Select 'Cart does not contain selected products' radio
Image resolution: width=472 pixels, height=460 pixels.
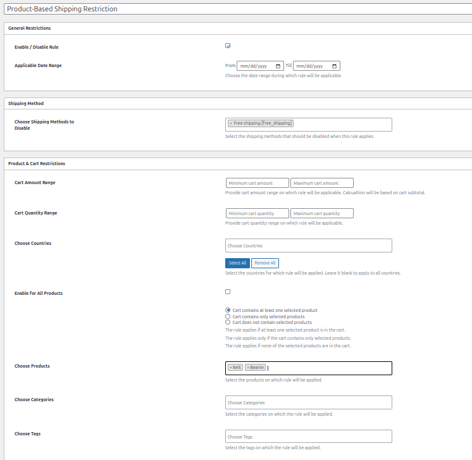[x=228, y=322]
